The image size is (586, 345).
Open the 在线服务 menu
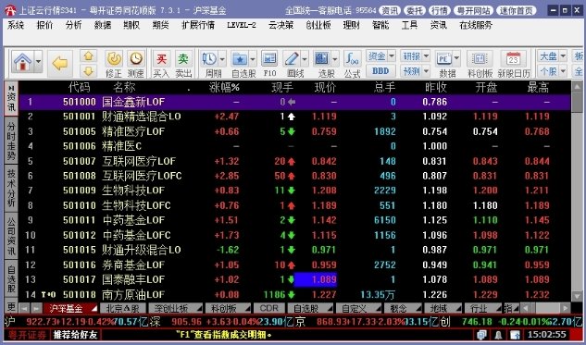click(476, 25)
